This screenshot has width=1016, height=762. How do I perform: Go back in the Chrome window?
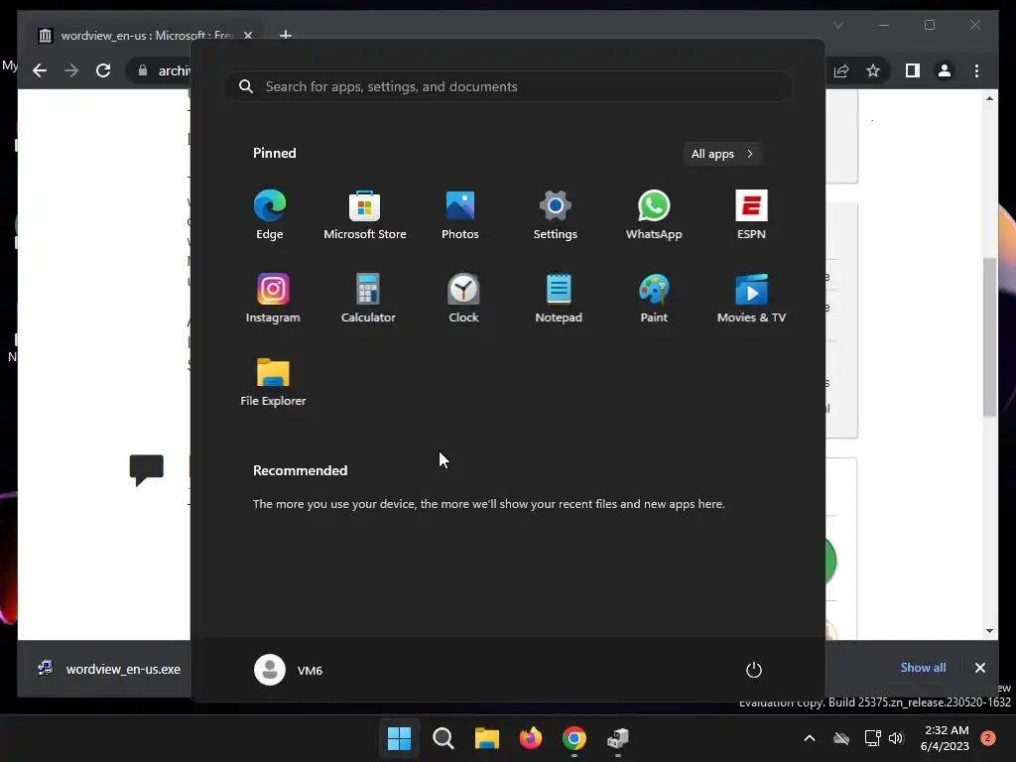pyautogui.click(x=40, y=70)
